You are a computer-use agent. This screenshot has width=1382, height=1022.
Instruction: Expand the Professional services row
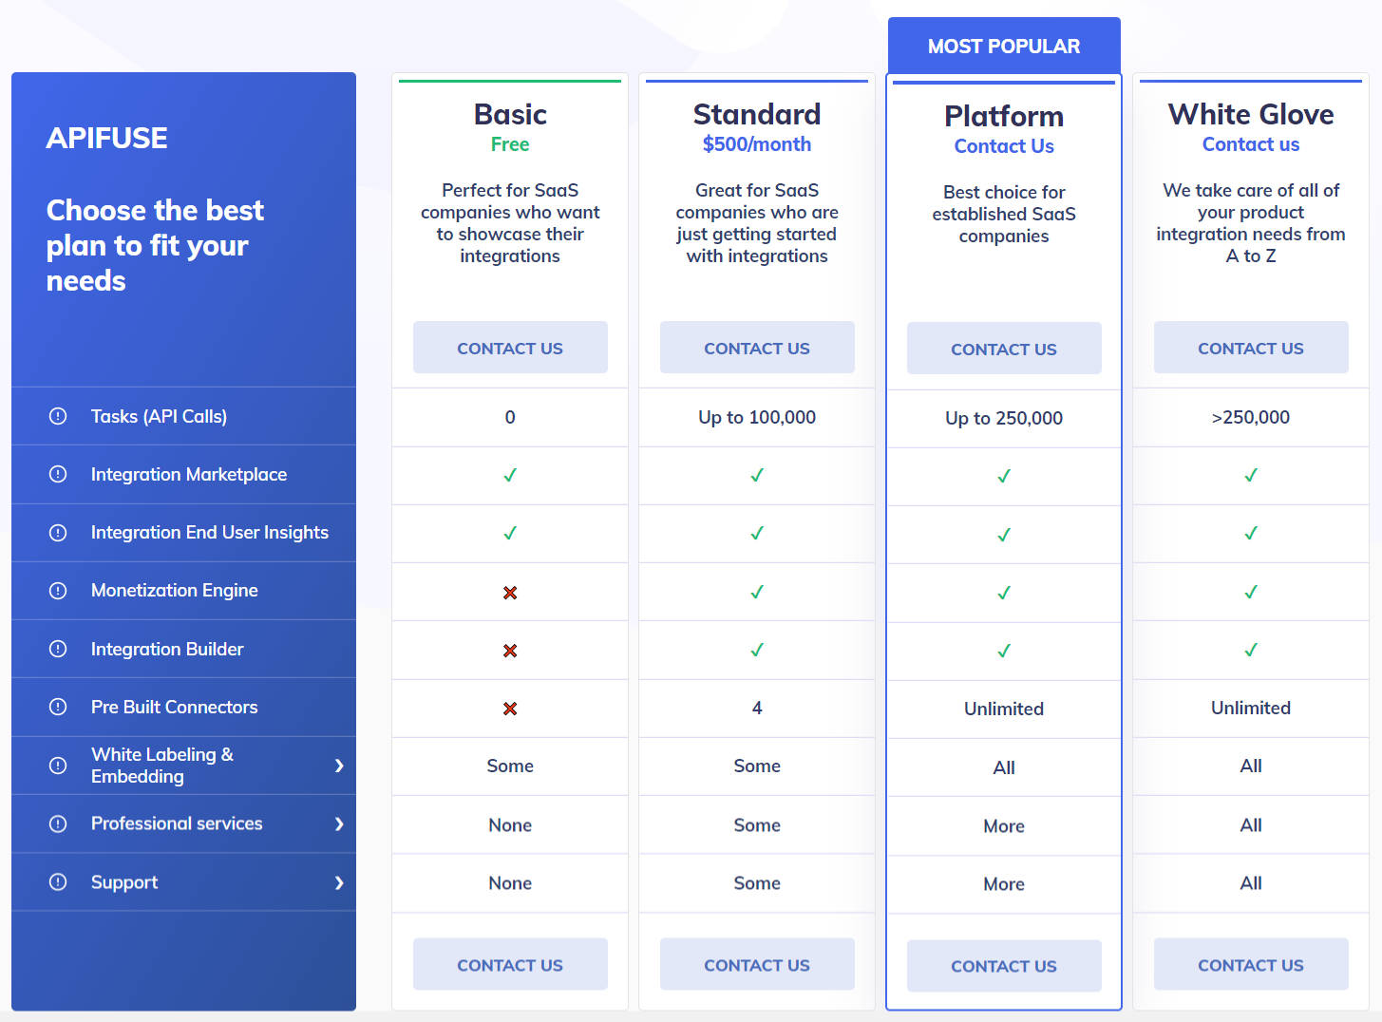click(340, 824)
